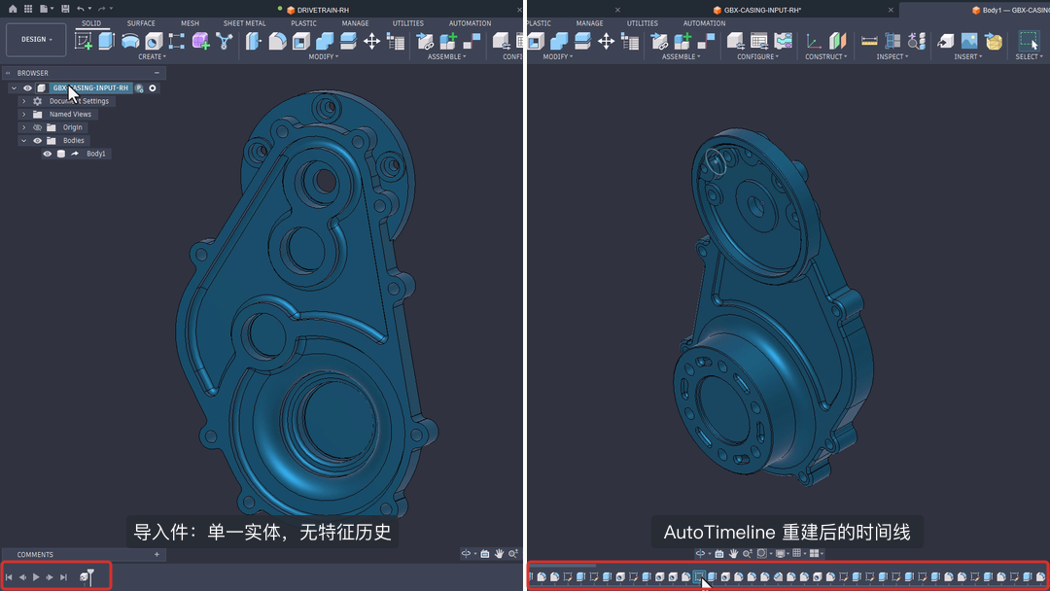
Task: Switch to the SHEET METAL tab
Action: [x=244, y=23]
